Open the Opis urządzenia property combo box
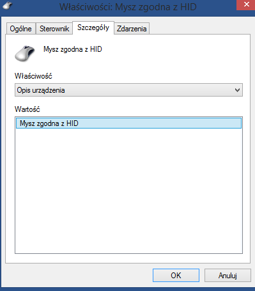 128,90
